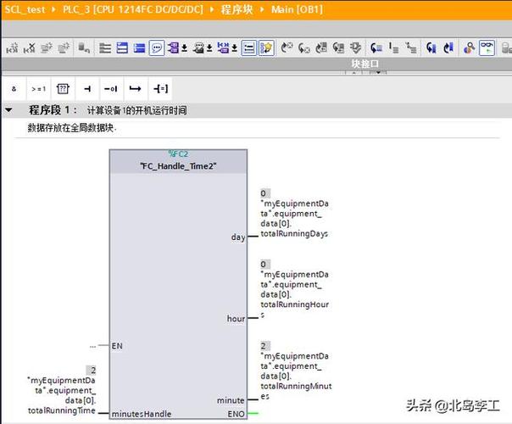Toggle the comment bubble display button
The height and width of the screenshot is (424, 512).
(x=157, y=48)
